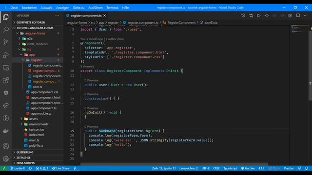Open the Anzeigen menu
The width and height of the screenshot is (312, 175).
point(62,8)
